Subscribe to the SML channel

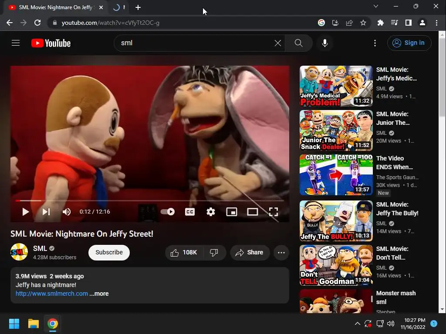pyautogui.click(x=109, y=252)
